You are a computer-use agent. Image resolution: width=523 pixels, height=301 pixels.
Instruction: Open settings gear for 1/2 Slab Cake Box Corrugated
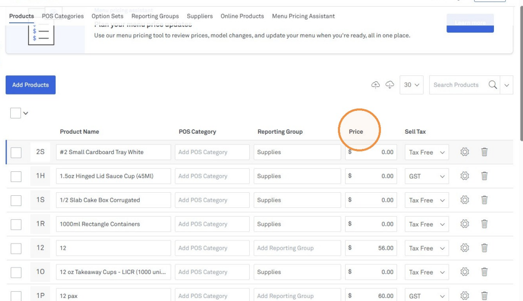click(464, 200)
